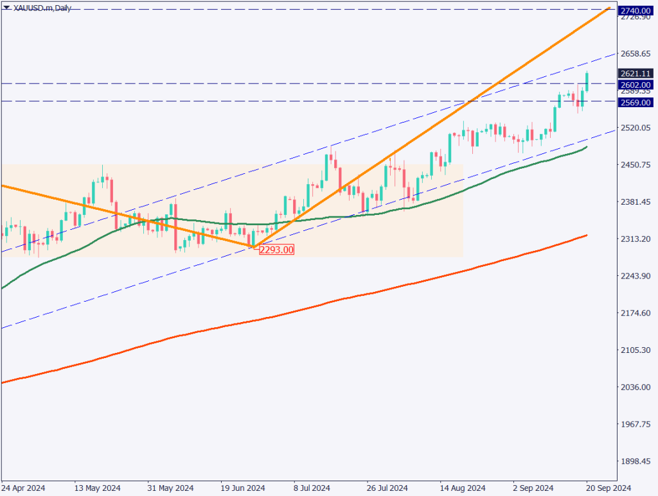The width and height of the screenshot is (658, 496).
Task: Click the 1898.45 price axis value
Action: click(636, 461)
